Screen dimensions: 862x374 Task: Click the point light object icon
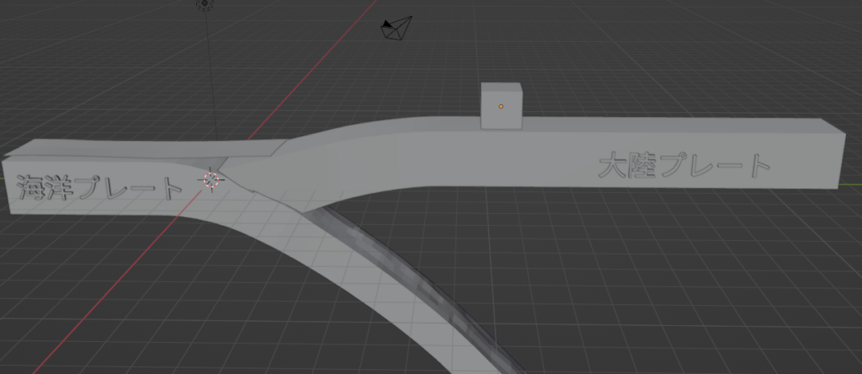(205, 4)
